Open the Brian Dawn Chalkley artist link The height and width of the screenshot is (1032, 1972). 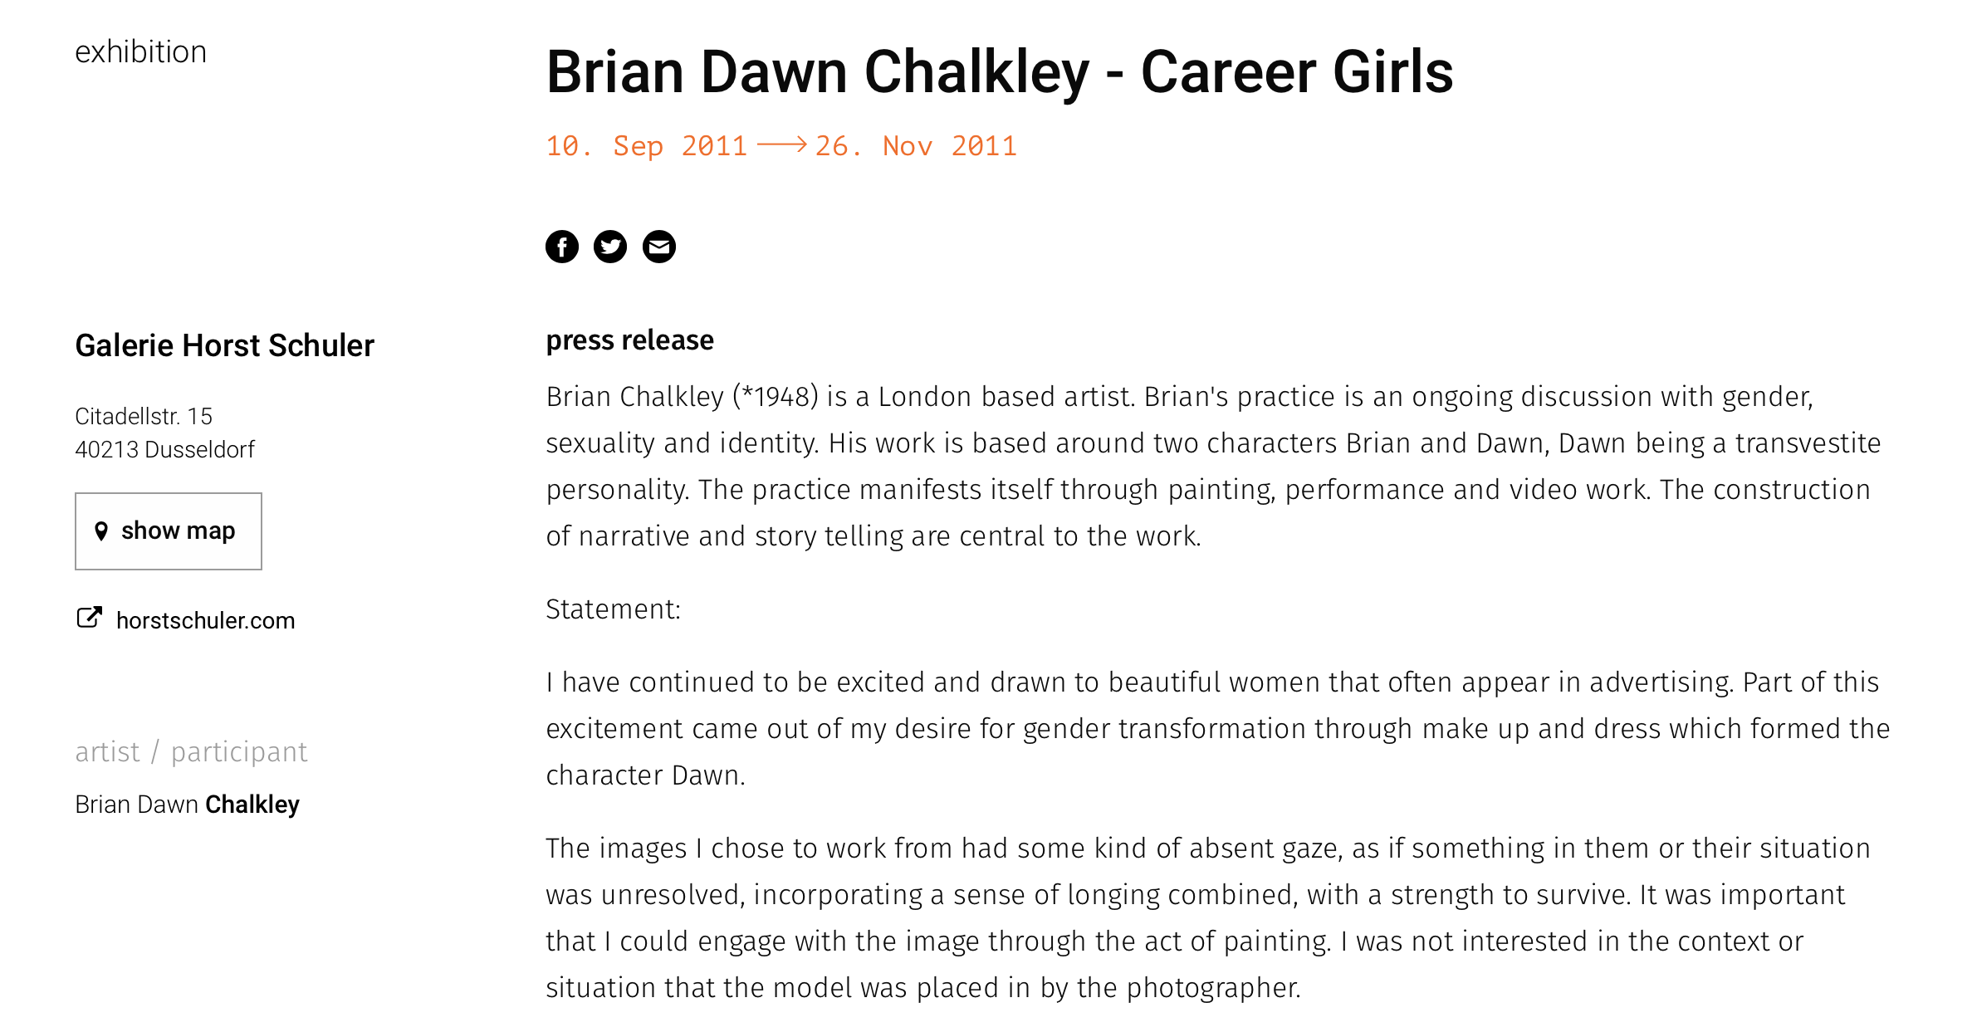coord(187,805)
